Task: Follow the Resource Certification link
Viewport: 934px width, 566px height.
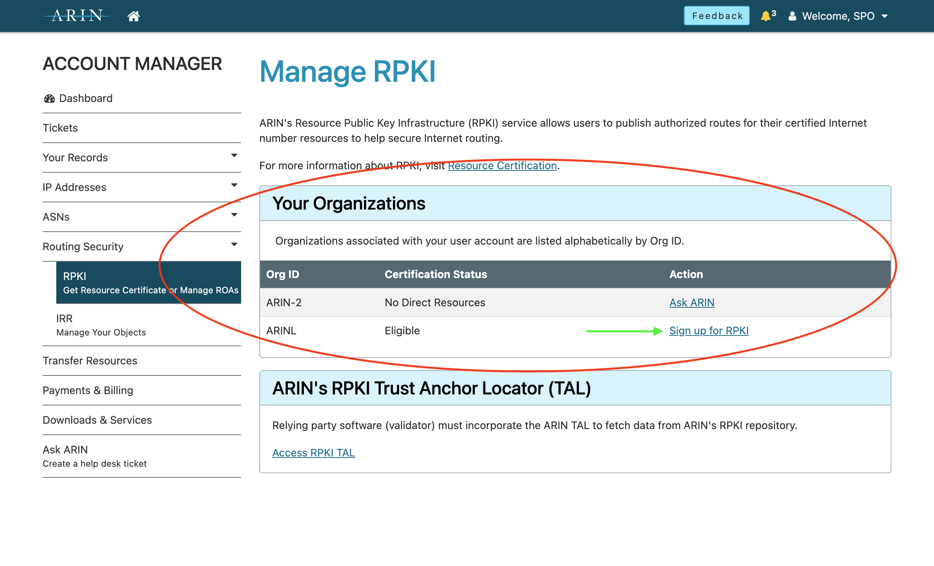Action: coord(502,165)
